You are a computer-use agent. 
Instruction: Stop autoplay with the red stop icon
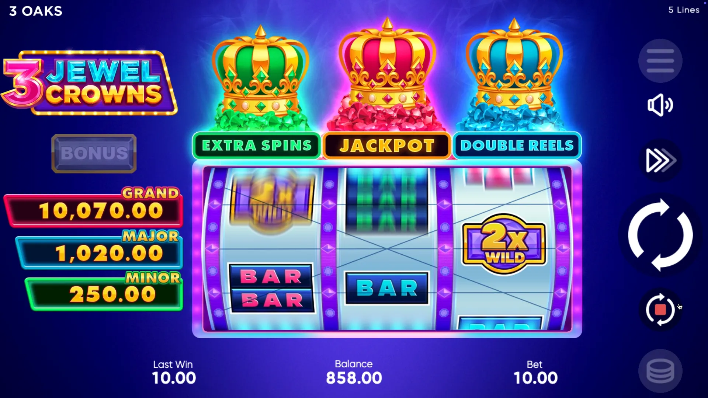(x=660, y=310)
